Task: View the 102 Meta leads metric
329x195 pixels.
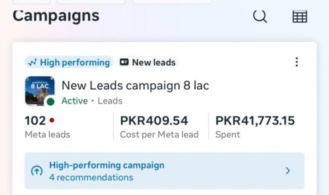Action: tap(35, 121)
